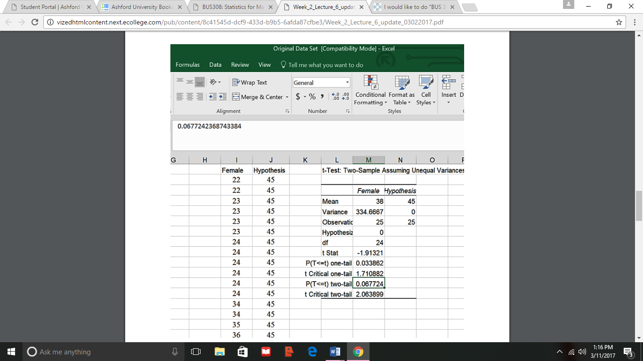Toggle center text alignment
This screenshot has height=361, width=643.
point(189,97)
